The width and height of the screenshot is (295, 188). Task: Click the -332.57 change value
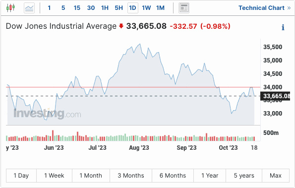pyautogui.click(x=183, y=26)
